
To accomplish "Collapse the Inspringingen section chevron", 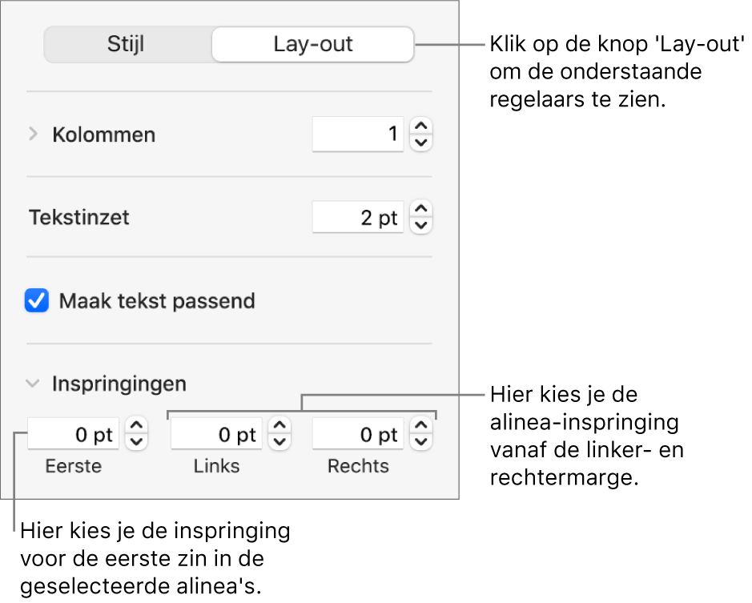I will tap(33, 384).
